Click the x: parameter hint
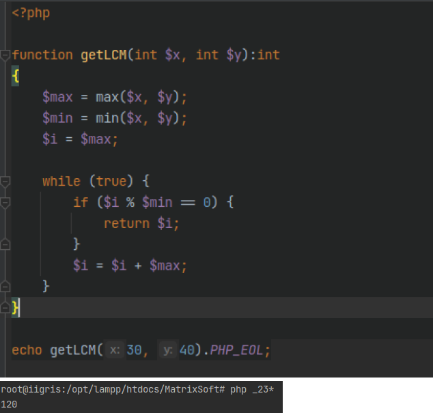The width and height of the screenshot is (433, 413). [115, 350]
